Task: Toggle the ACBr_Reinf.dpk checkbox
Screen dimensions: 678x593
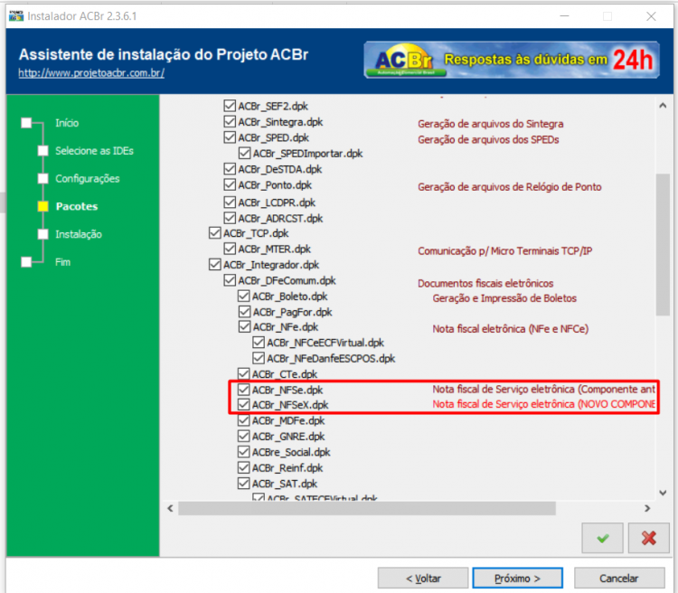Action: coord(244,467)
